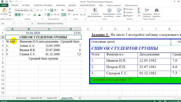Click the Decrease Font Size icon
The width and height of the screenshot is (181, 102).
click(x=41, y=10)
